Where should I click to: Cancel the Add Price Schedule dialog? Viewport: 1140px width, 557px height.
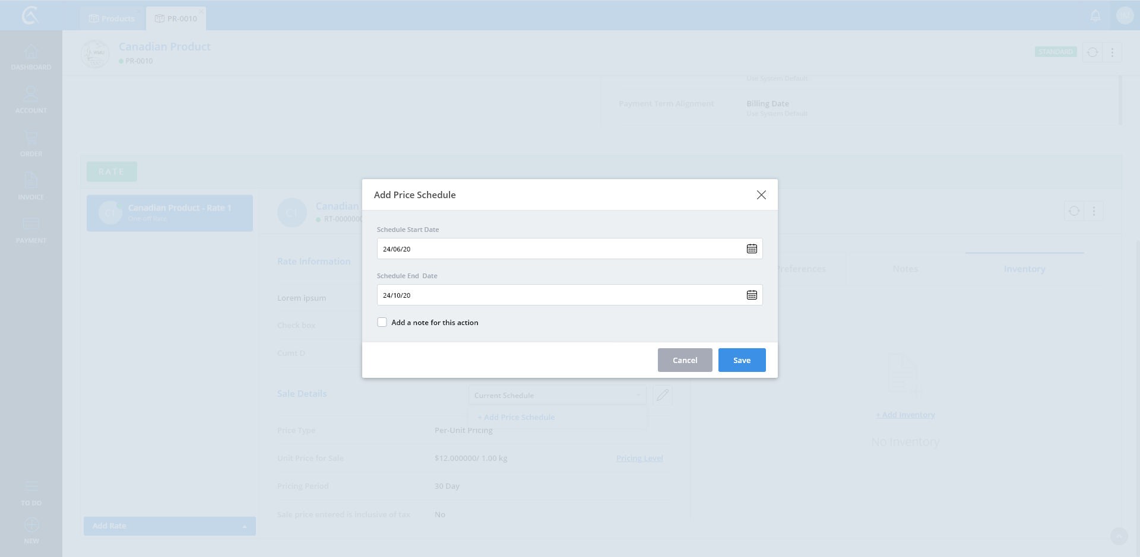tap(685, 360)
